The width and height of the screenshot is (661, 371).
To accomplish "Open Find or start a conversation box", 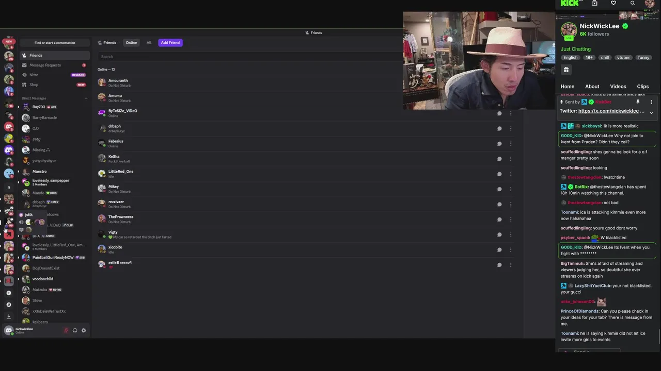I will tap(55, 43).
